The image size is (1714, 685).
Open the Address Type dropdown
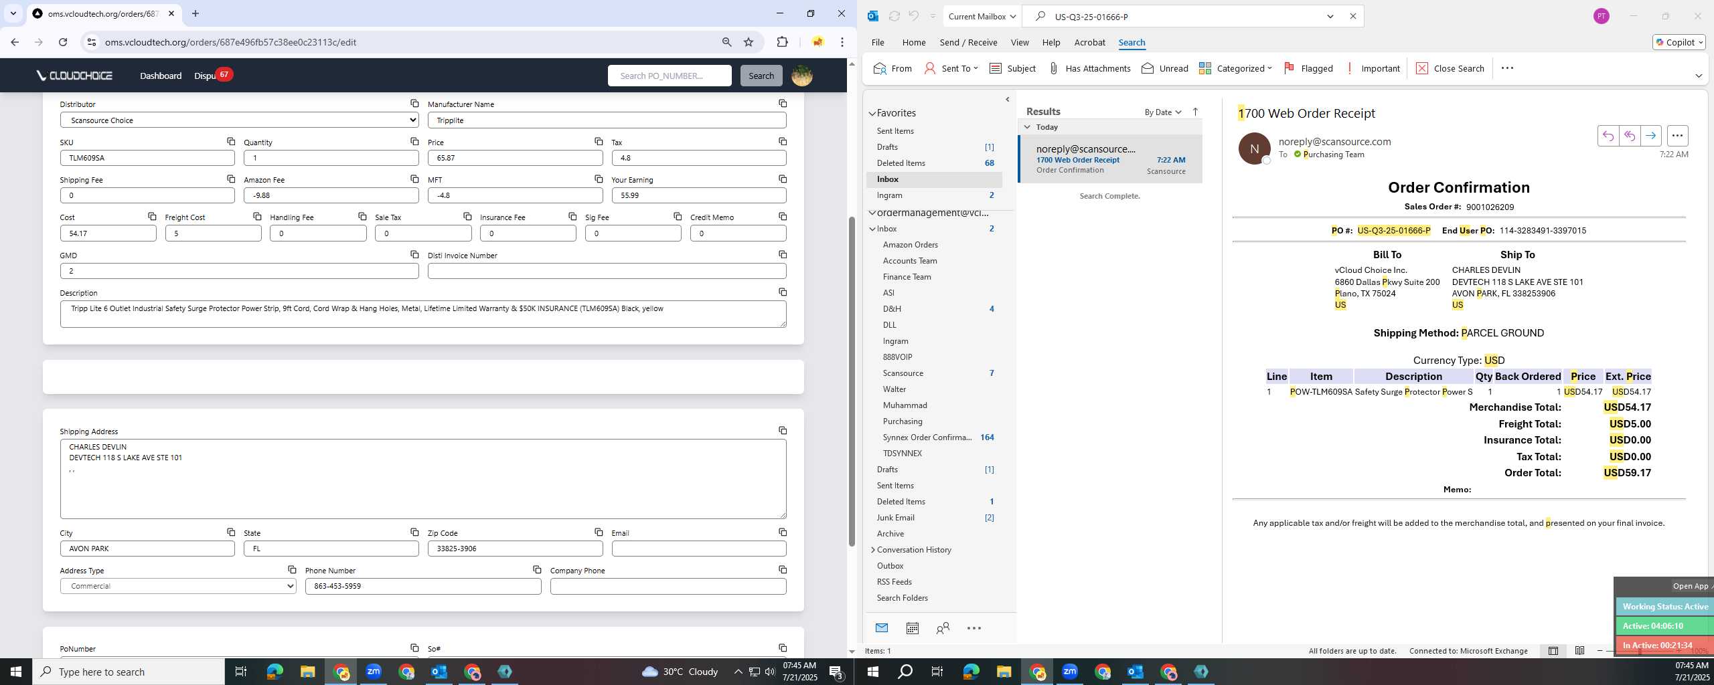178,586
